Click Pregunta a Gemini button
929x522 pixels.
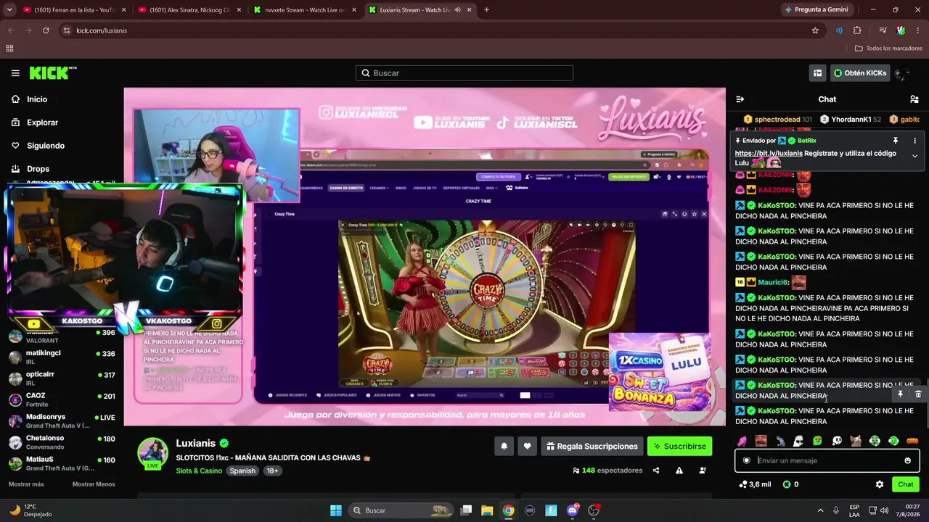tap(816, 10)
